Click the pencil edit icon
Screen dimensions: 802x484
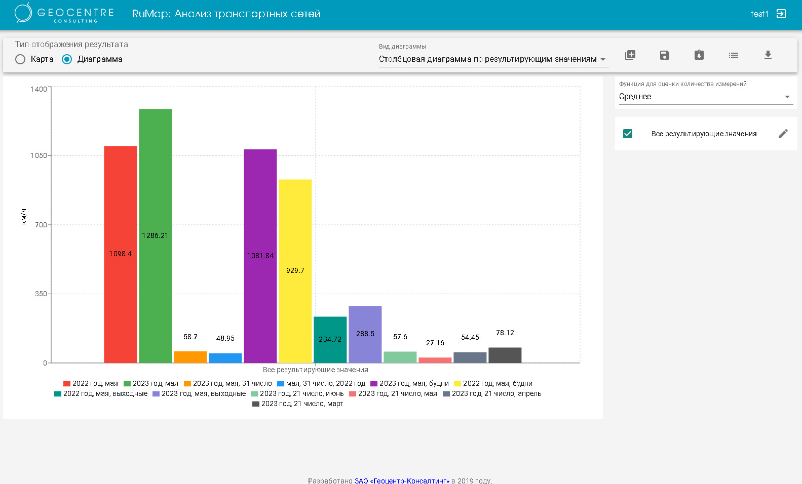click(x=783, y=134)
